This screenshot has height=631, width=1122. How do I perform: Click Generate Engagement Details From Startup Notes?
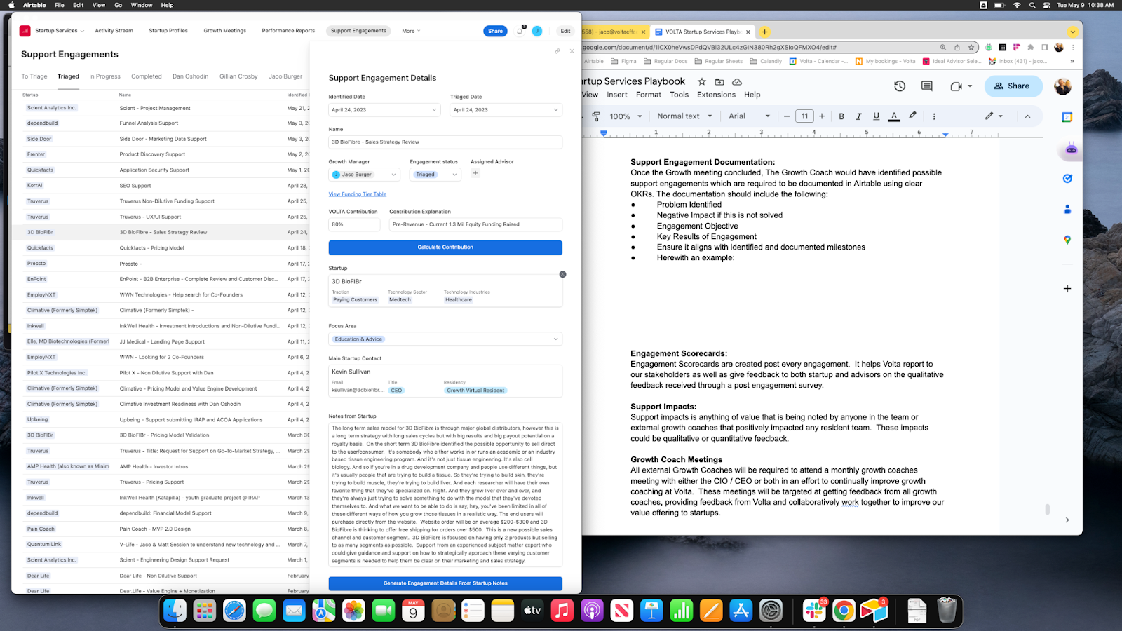445,583
